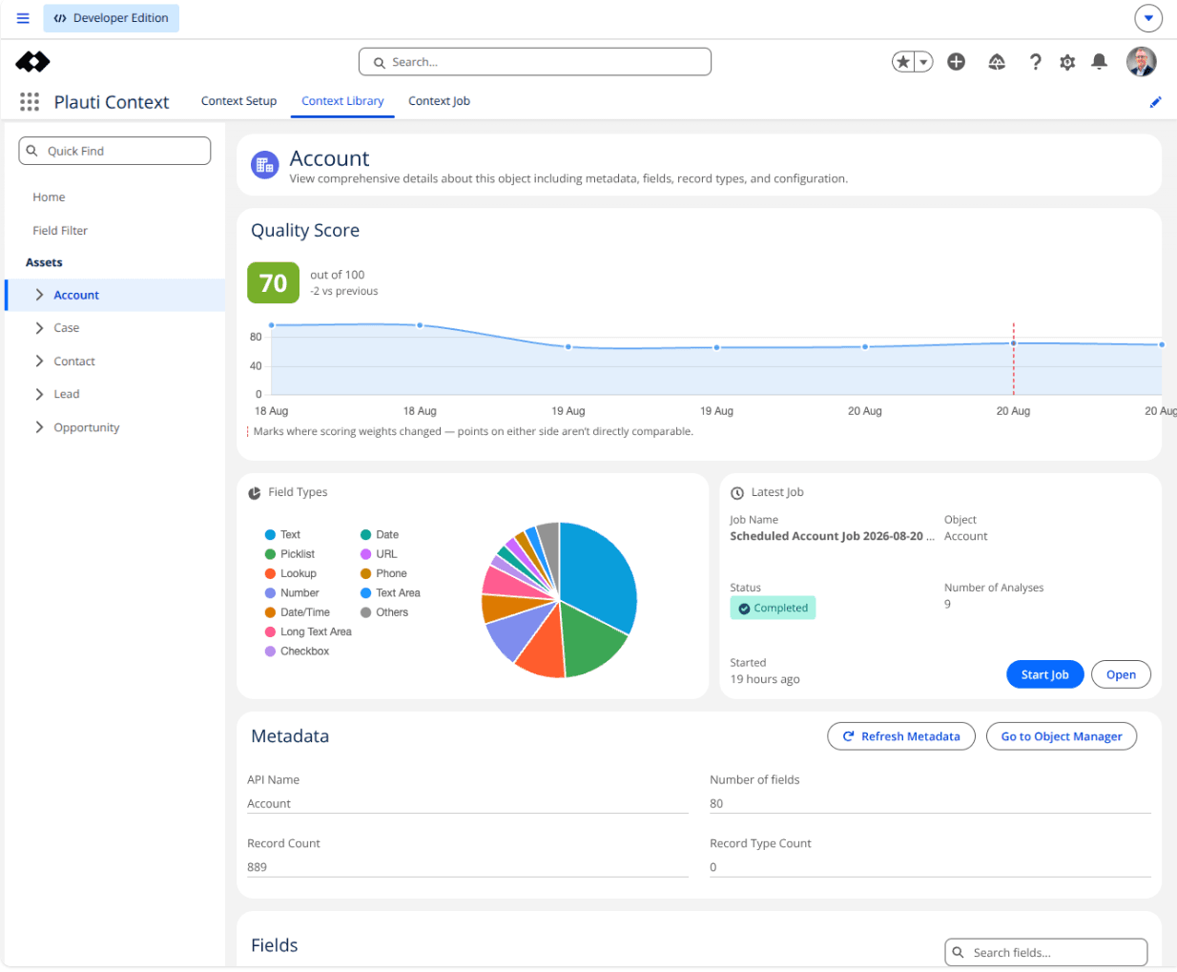Viewport: 1177px width, 972px height.
Task: Focus the global Search box
Action: pyautogui.click(x=535, y=62)
